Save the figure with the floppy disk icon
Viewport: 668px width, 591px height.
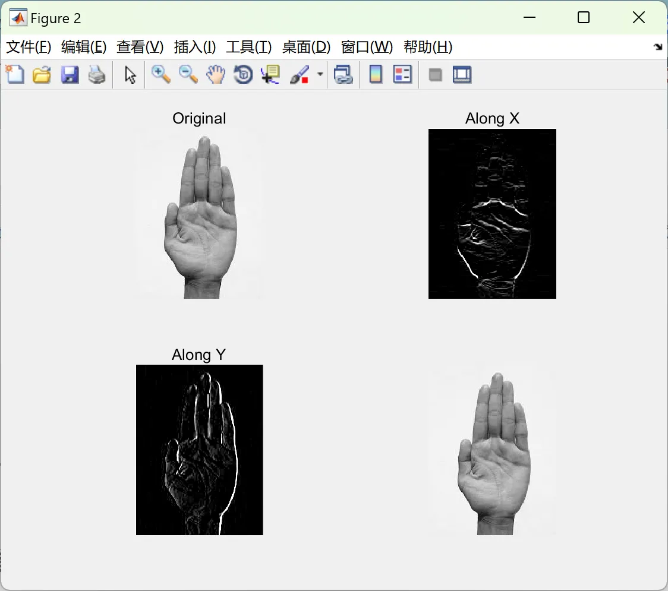click(x=70, y=74)
